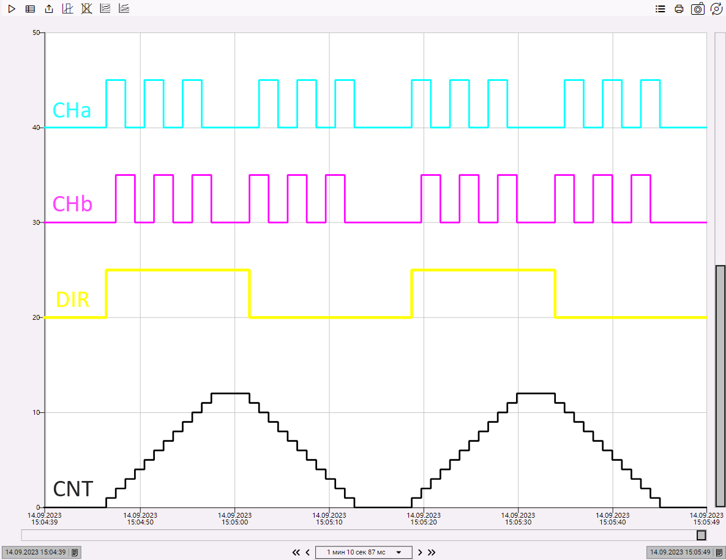Enable the vertical cursor marker icon

(67, 9)
